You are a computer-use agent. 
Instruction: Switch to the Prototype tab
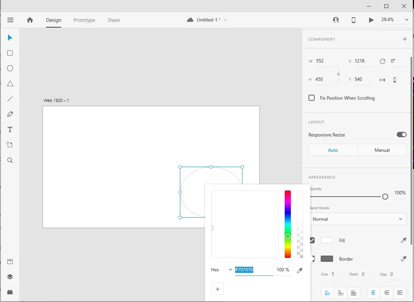click(x=84, y=20)
